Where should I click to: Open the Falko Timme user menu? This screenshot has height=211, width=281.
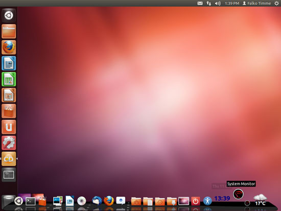(x=256, y=3)
